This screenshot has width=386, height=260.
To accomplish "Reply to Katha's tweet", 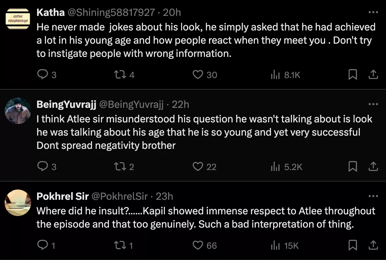I will click(42, 75).
